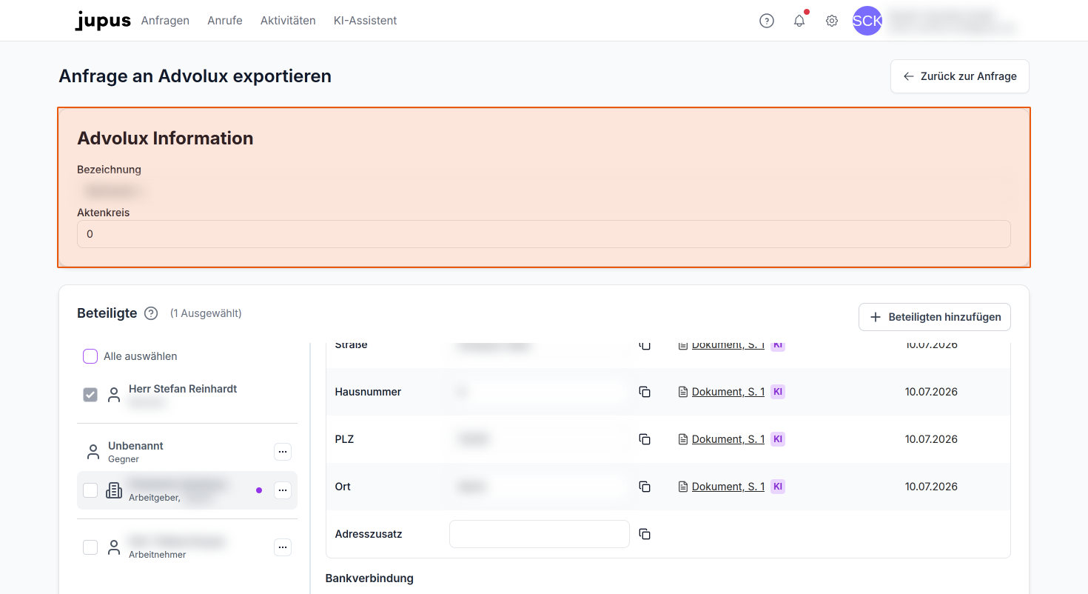Open Dokument, S. 1 link for PLZ
Viewport: 1088px width, 594px height.
(728, 439)
